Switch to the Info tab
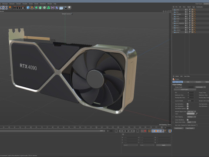This screenshot has height=157, width=209. point(188,82)
